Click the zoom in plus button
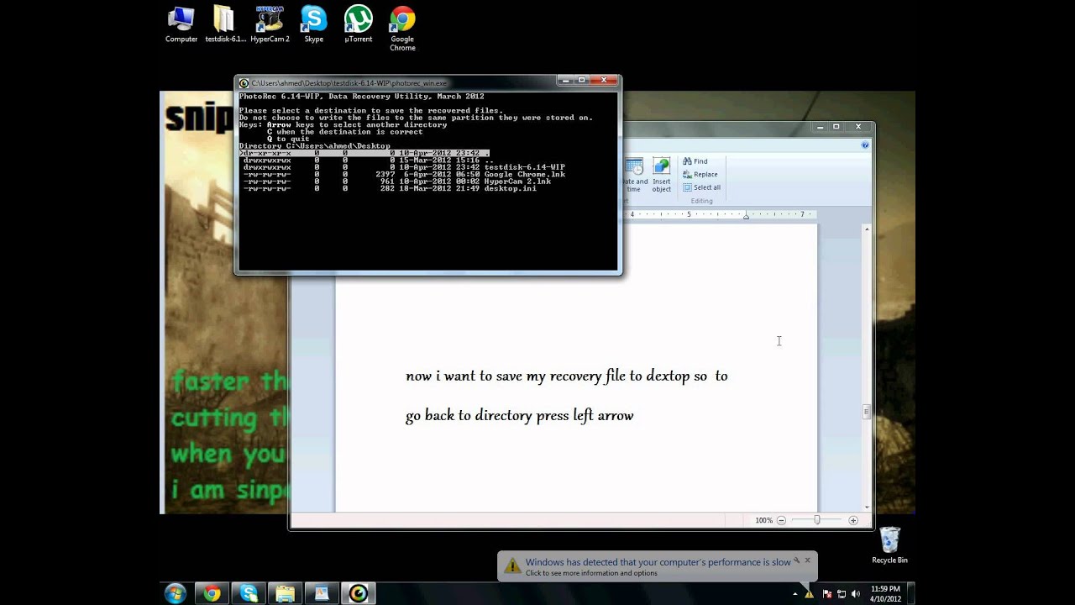 pos(853,521)
